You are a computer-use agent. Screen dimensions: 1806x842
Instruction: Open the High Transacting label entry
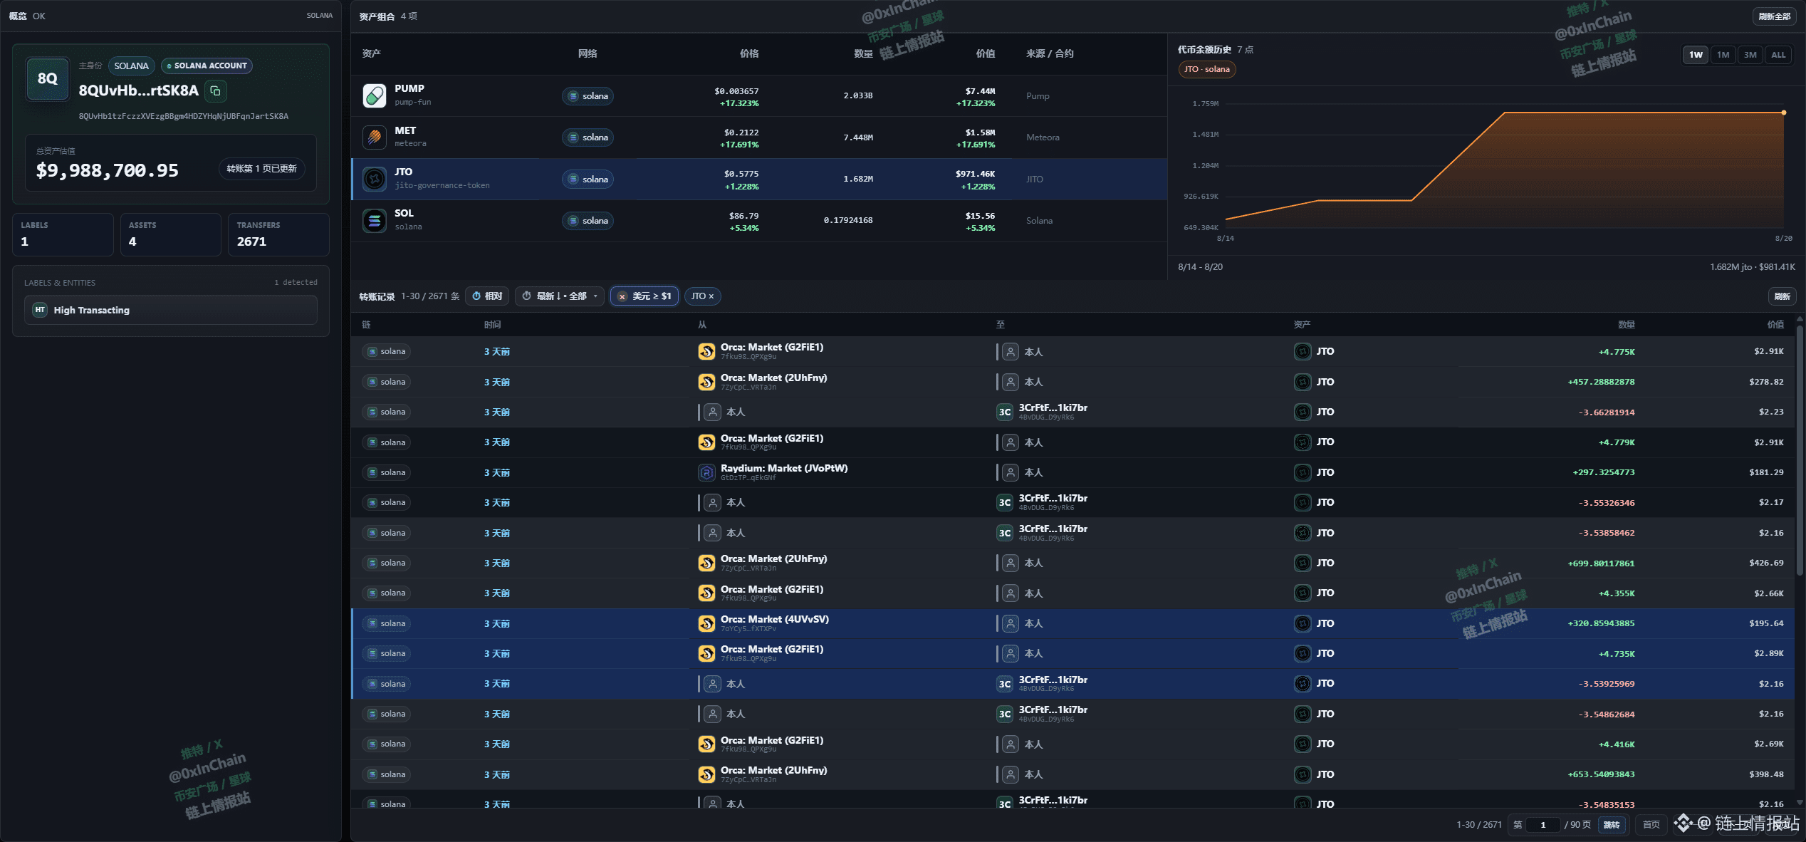171,310
